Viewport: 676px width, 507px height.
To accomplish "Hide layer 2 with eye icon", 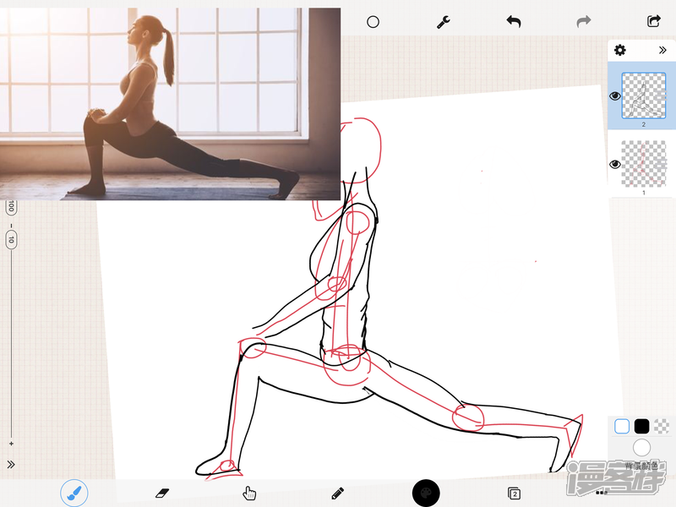I will (615, 96).
